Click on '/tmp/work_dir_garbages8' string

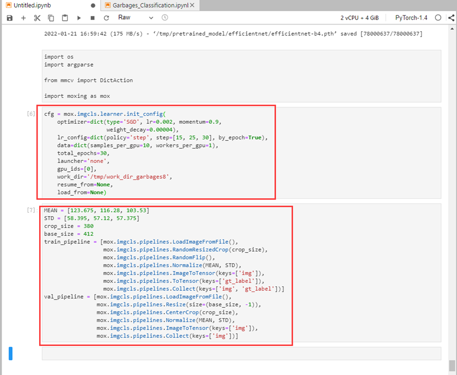pyautogui.click(x=129, y=177)
